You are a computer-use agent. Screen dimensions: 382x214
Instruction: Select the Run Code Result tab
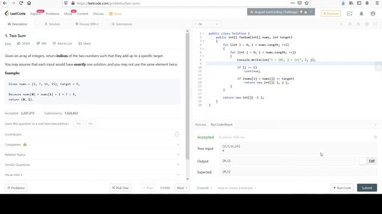(x=221, y=124)
